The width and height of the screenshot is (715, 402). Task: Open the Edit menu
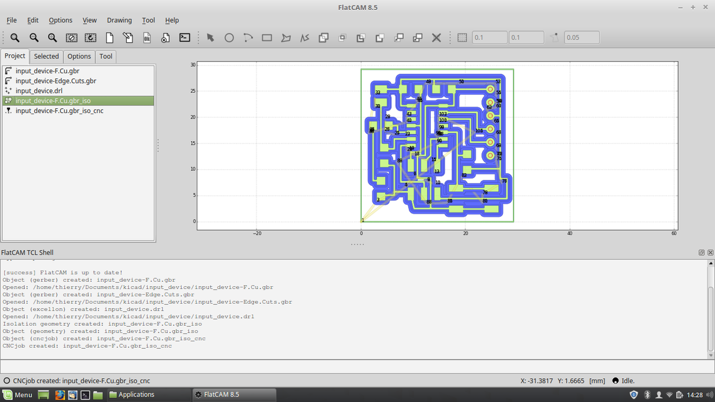(x=33, y=20)
